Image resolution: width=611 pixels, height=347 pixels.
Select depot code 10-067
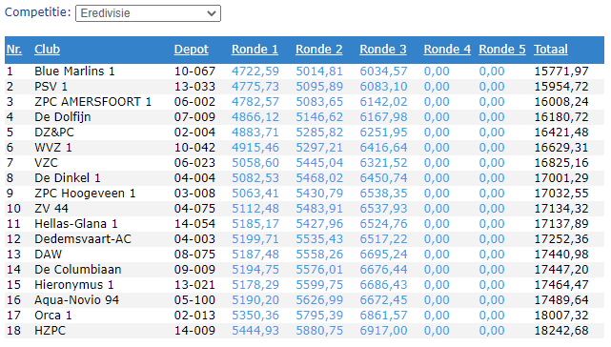(194, 71)
